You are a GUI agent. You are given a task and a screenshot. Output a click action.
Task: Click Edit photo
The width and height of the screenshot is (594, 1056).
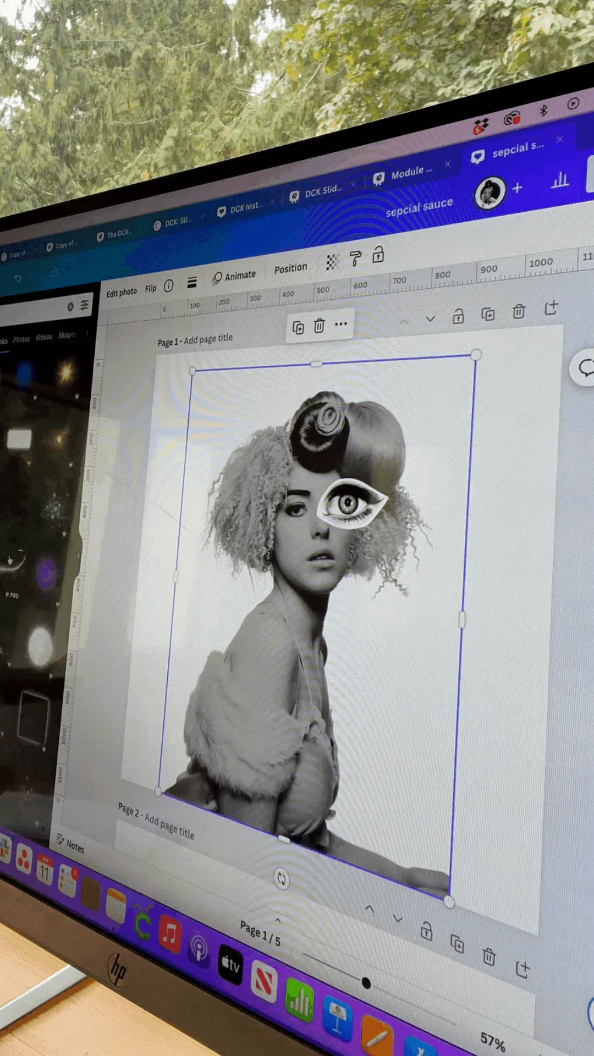[x=122, y=292]
